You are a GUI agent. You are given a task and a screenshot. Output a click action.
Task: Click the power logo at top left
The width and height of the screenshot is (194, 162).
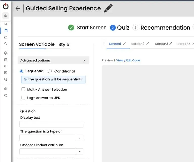[x=6, y=6]
